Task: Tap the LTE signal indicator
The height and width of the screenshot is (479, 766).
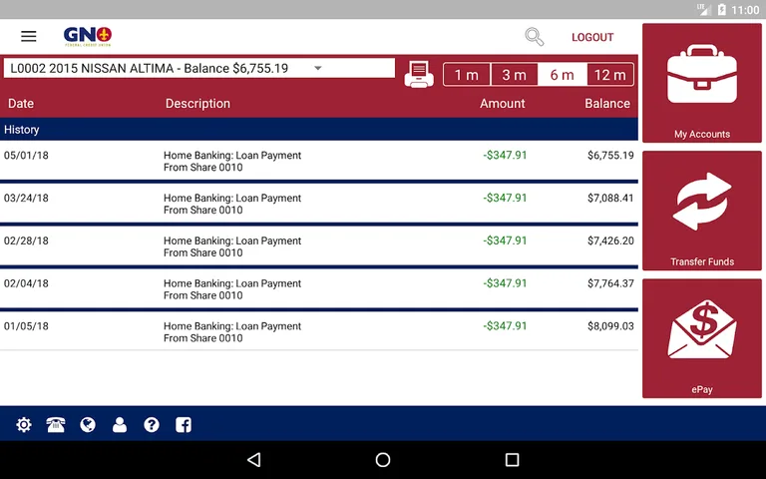Action: 703,9
